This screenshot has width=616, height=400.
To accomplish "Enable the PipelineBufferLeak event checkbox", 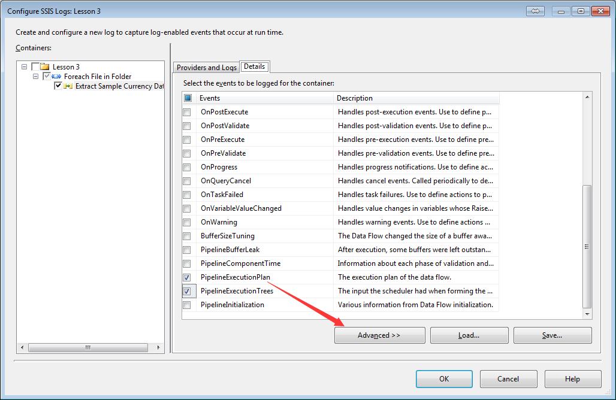I will point(187,250).
